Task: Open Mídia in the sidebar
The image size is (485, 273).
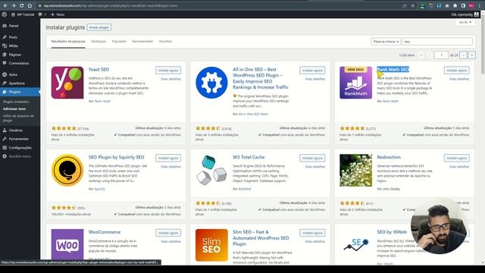Action: point(13,45)
